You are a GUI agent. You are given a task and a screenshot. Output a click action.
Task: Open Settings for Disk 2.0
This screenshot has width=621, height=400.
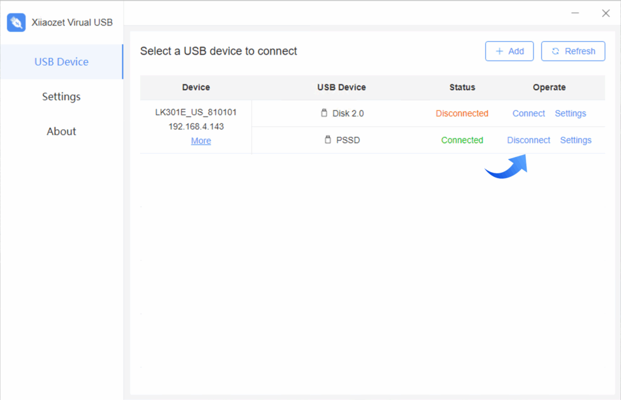tap(570, 113)
